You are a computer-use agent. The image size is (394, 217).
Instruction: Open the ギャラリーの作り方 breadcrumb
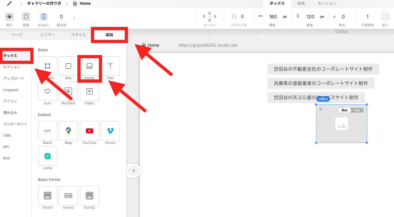(46, 3)
